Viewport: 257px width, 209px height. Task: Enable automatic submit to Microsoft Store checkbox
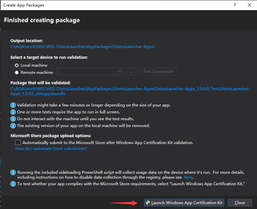click(18, 142)
